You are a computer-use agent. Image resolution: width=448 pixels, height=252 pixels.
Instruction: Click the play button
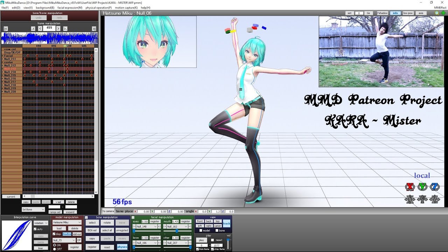coord(201,240)
